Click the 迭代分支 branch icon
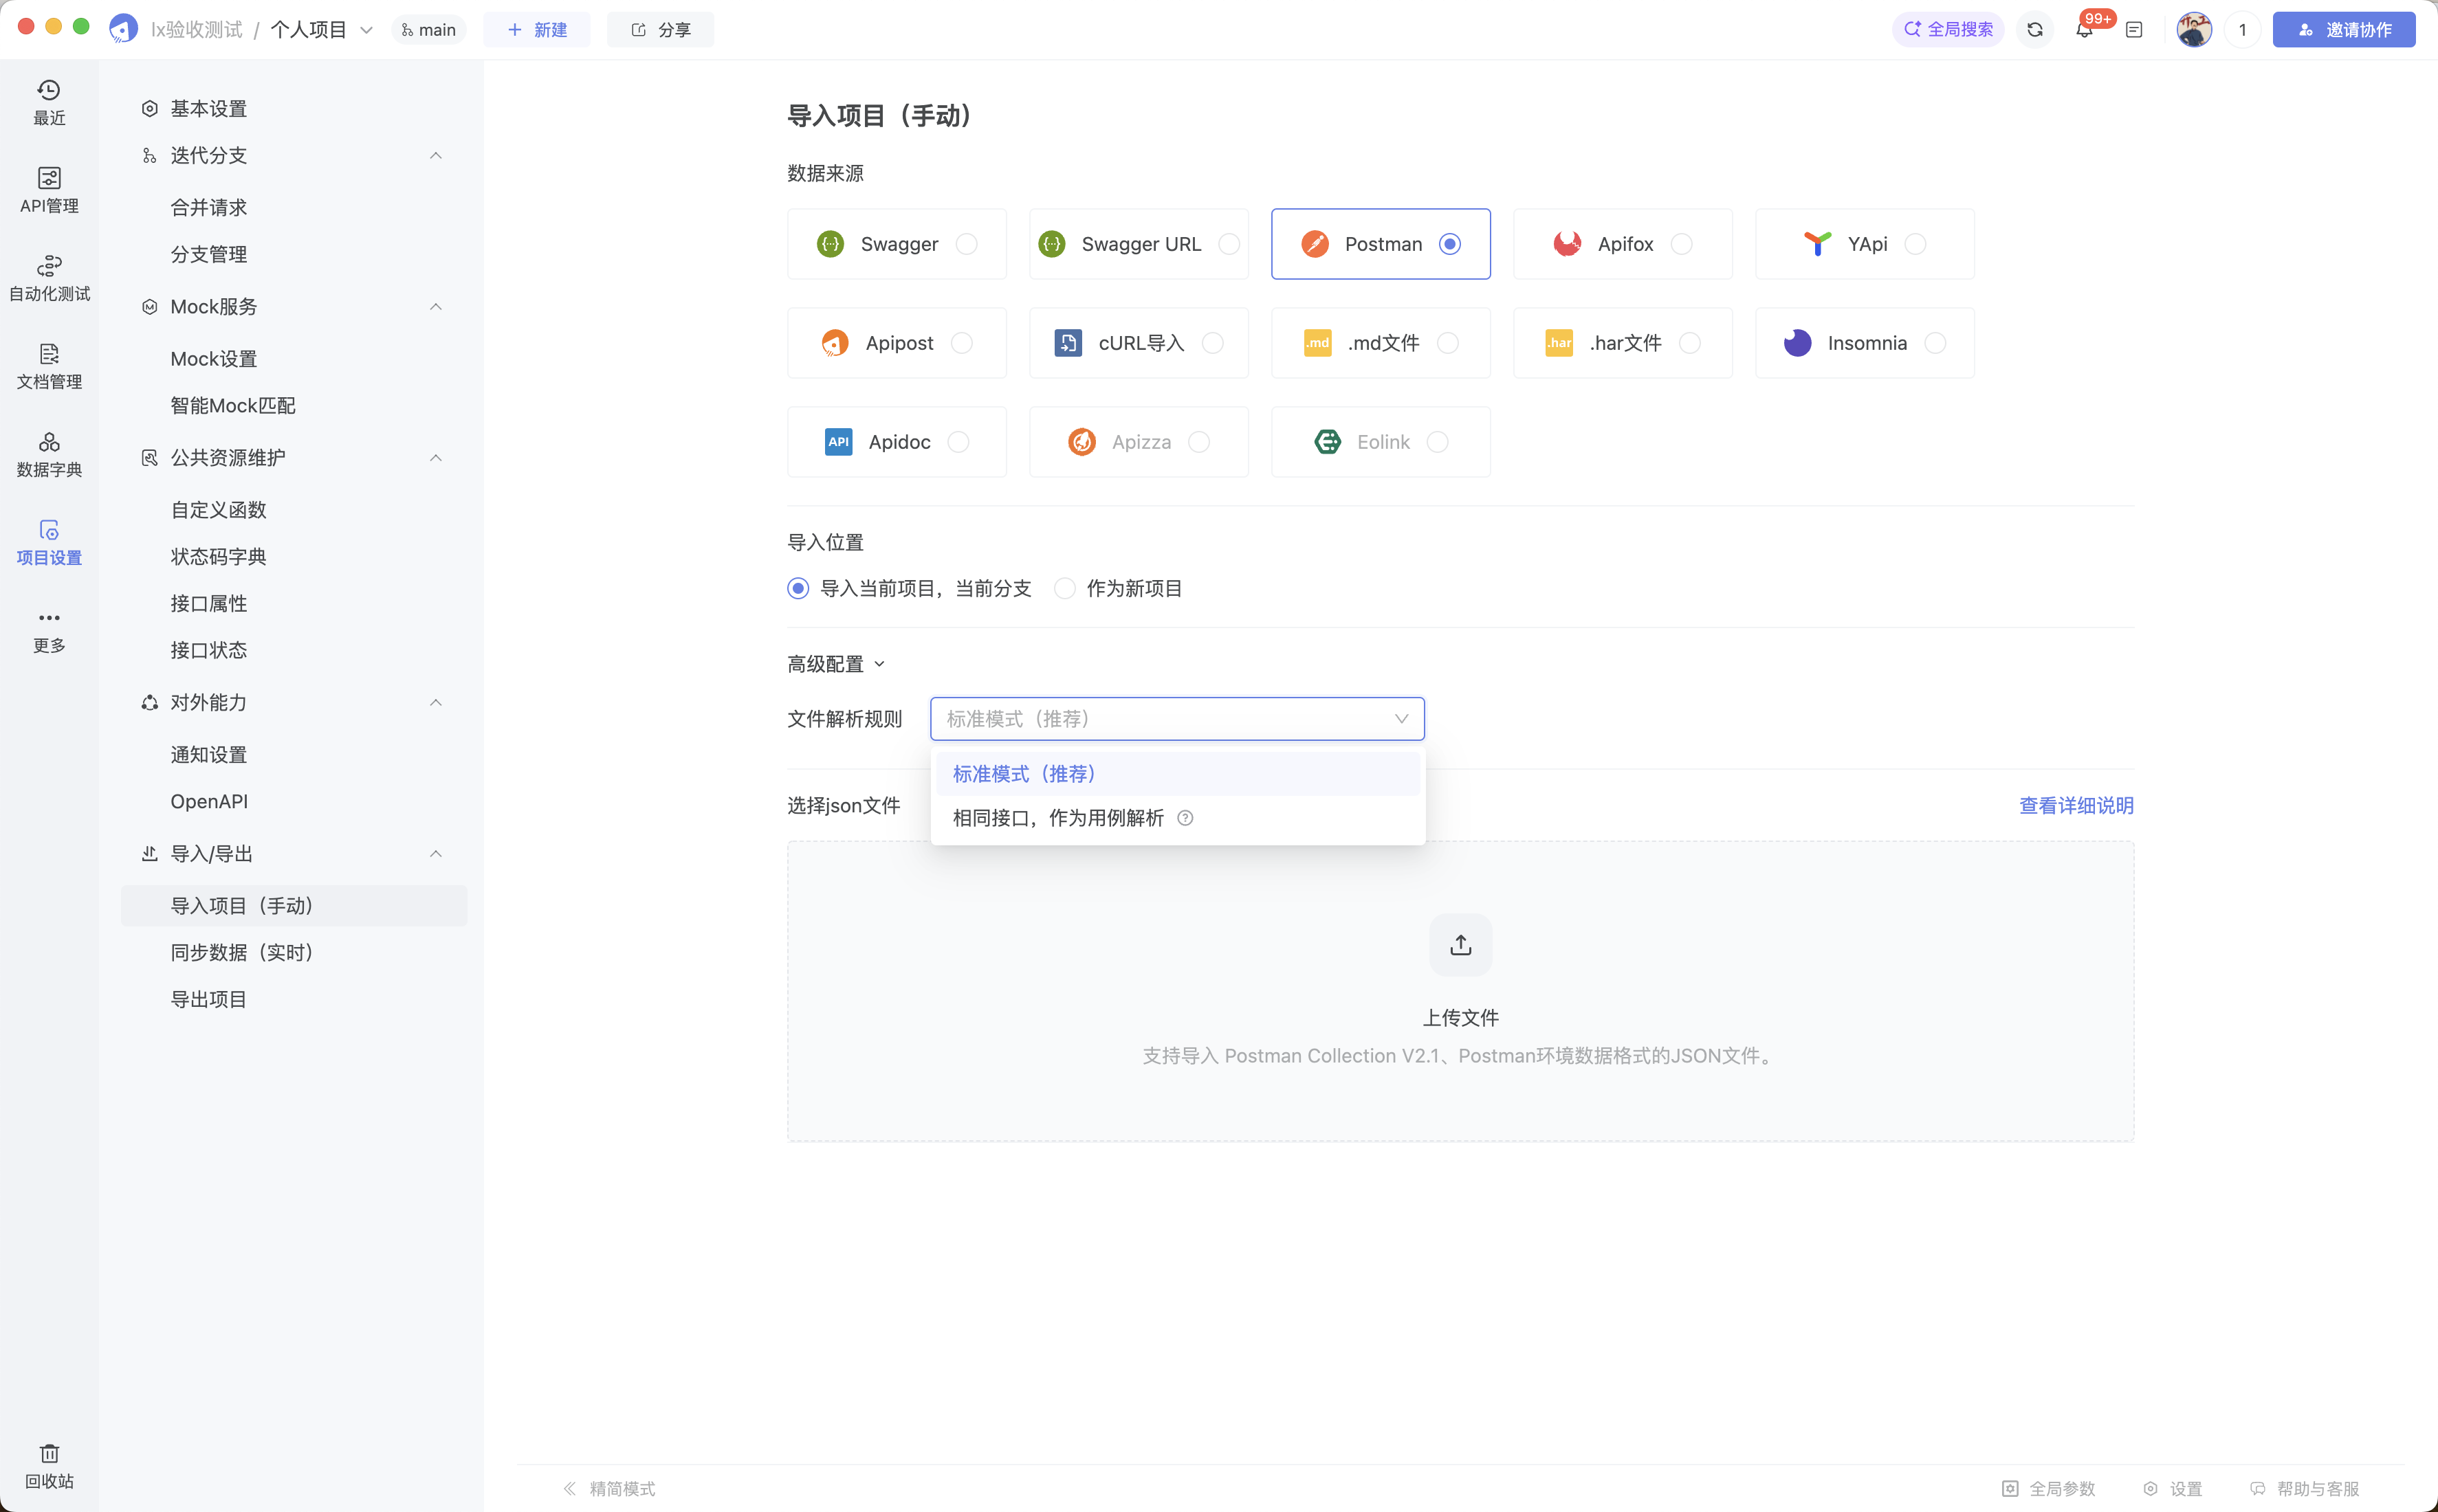 pyautogui.click(x=149, y=155)
